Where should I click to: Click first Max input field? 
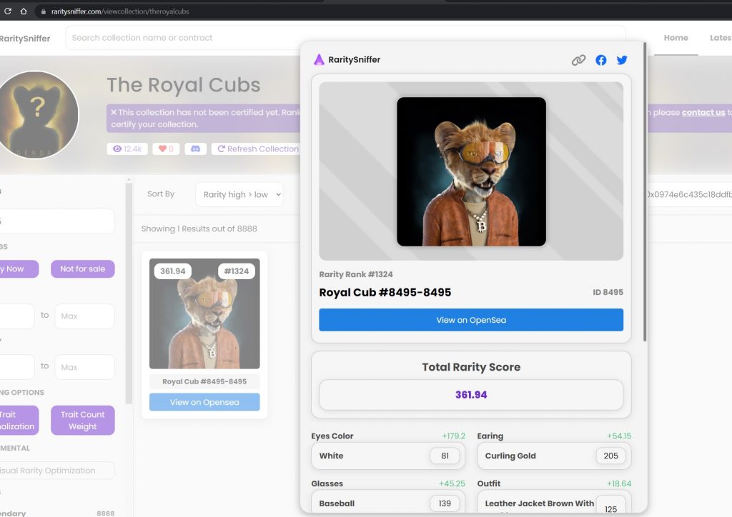click(x=84, y=316)
